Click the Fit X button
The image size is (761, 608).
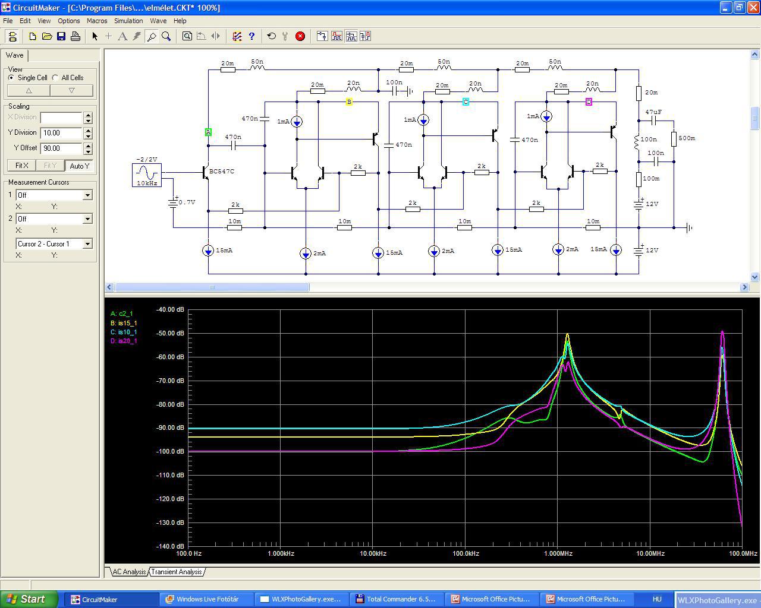[22, 166]
